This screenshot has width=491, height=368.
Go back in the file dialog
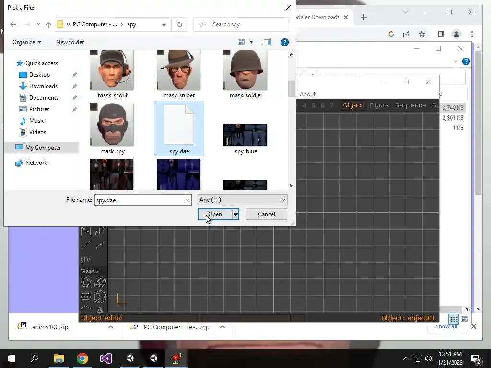[13, 24]
